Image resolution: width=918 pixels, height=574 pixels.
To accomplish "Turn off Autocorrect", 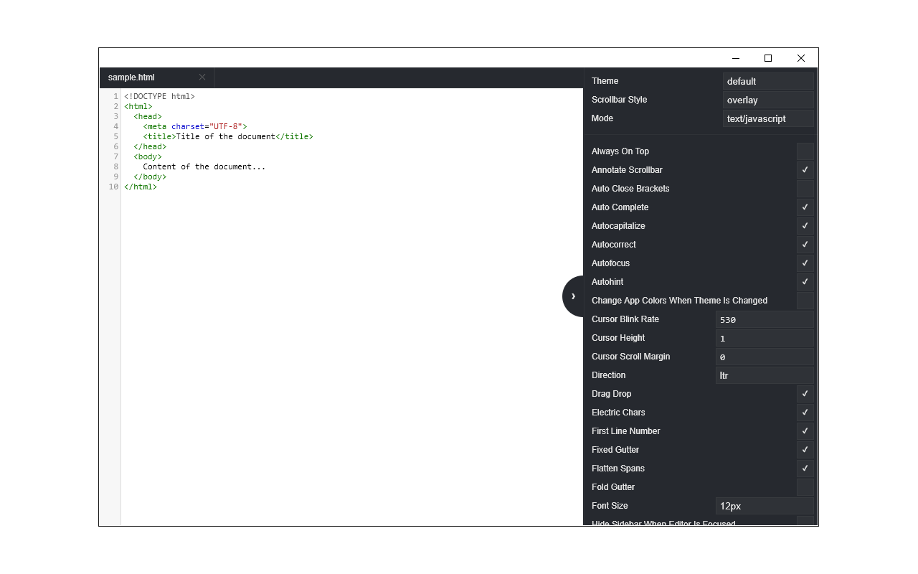I will coord(805,244).
